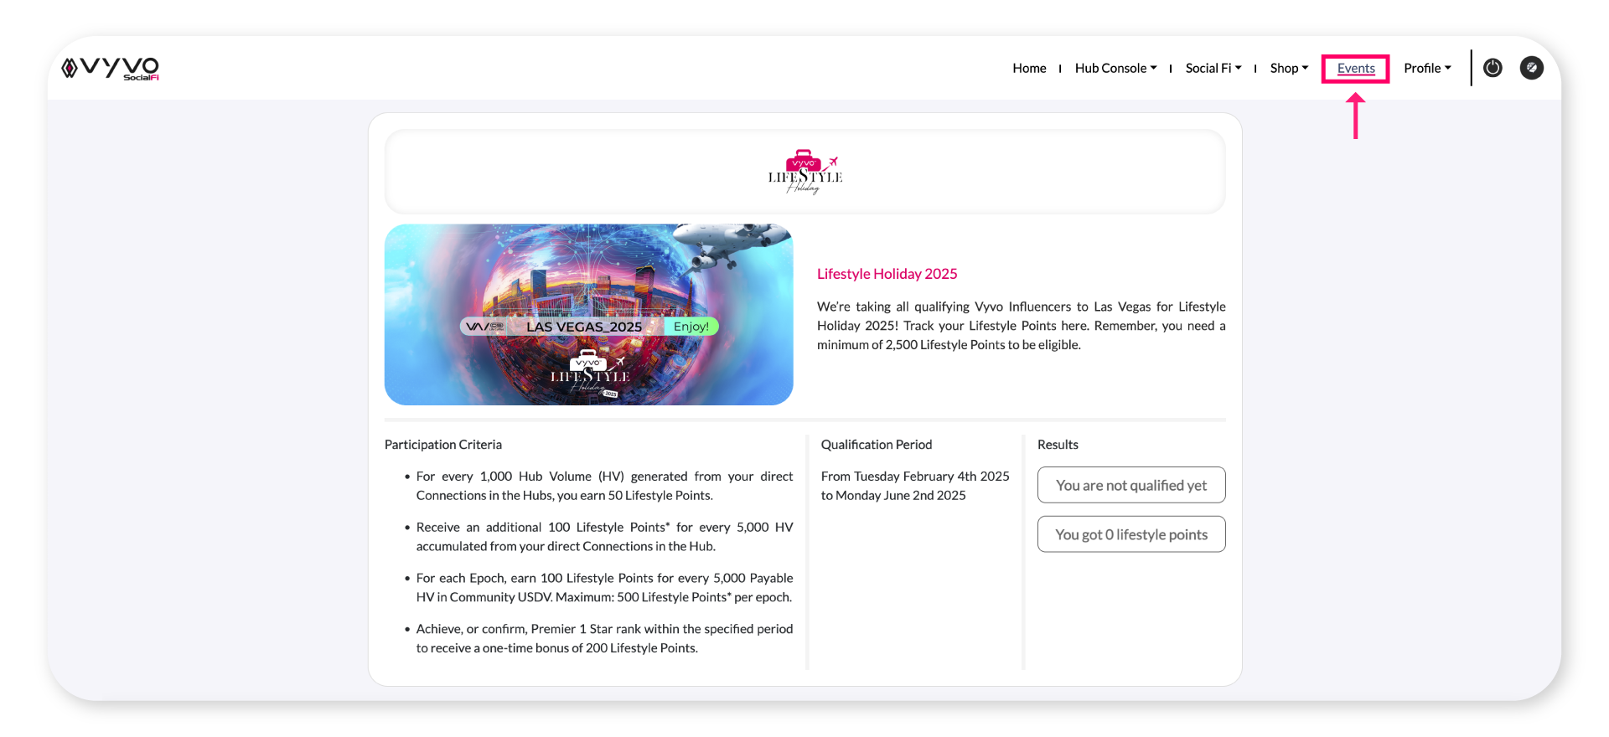Go to the Home page
This screenshot has width=1609, height=737.
(1029, 68)
